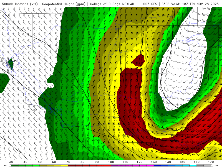
Task: Click the dark red colorbar swatch at 70
Action: (x=72, y=166)
